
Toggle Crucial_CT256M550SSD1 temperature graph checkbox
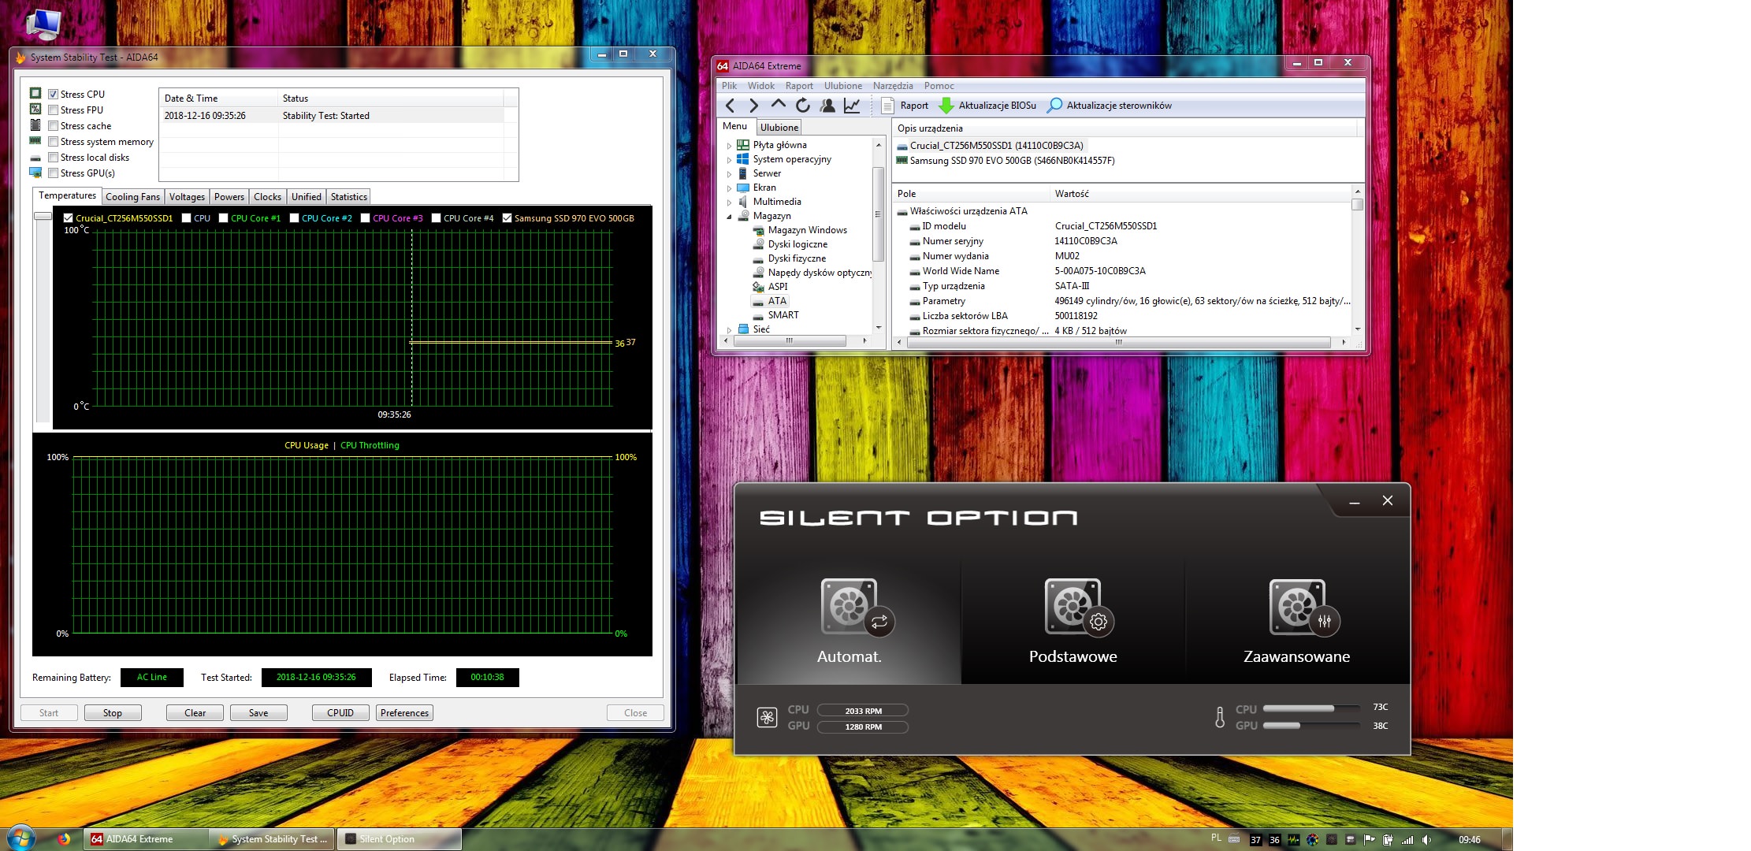(x=68, y=218)
